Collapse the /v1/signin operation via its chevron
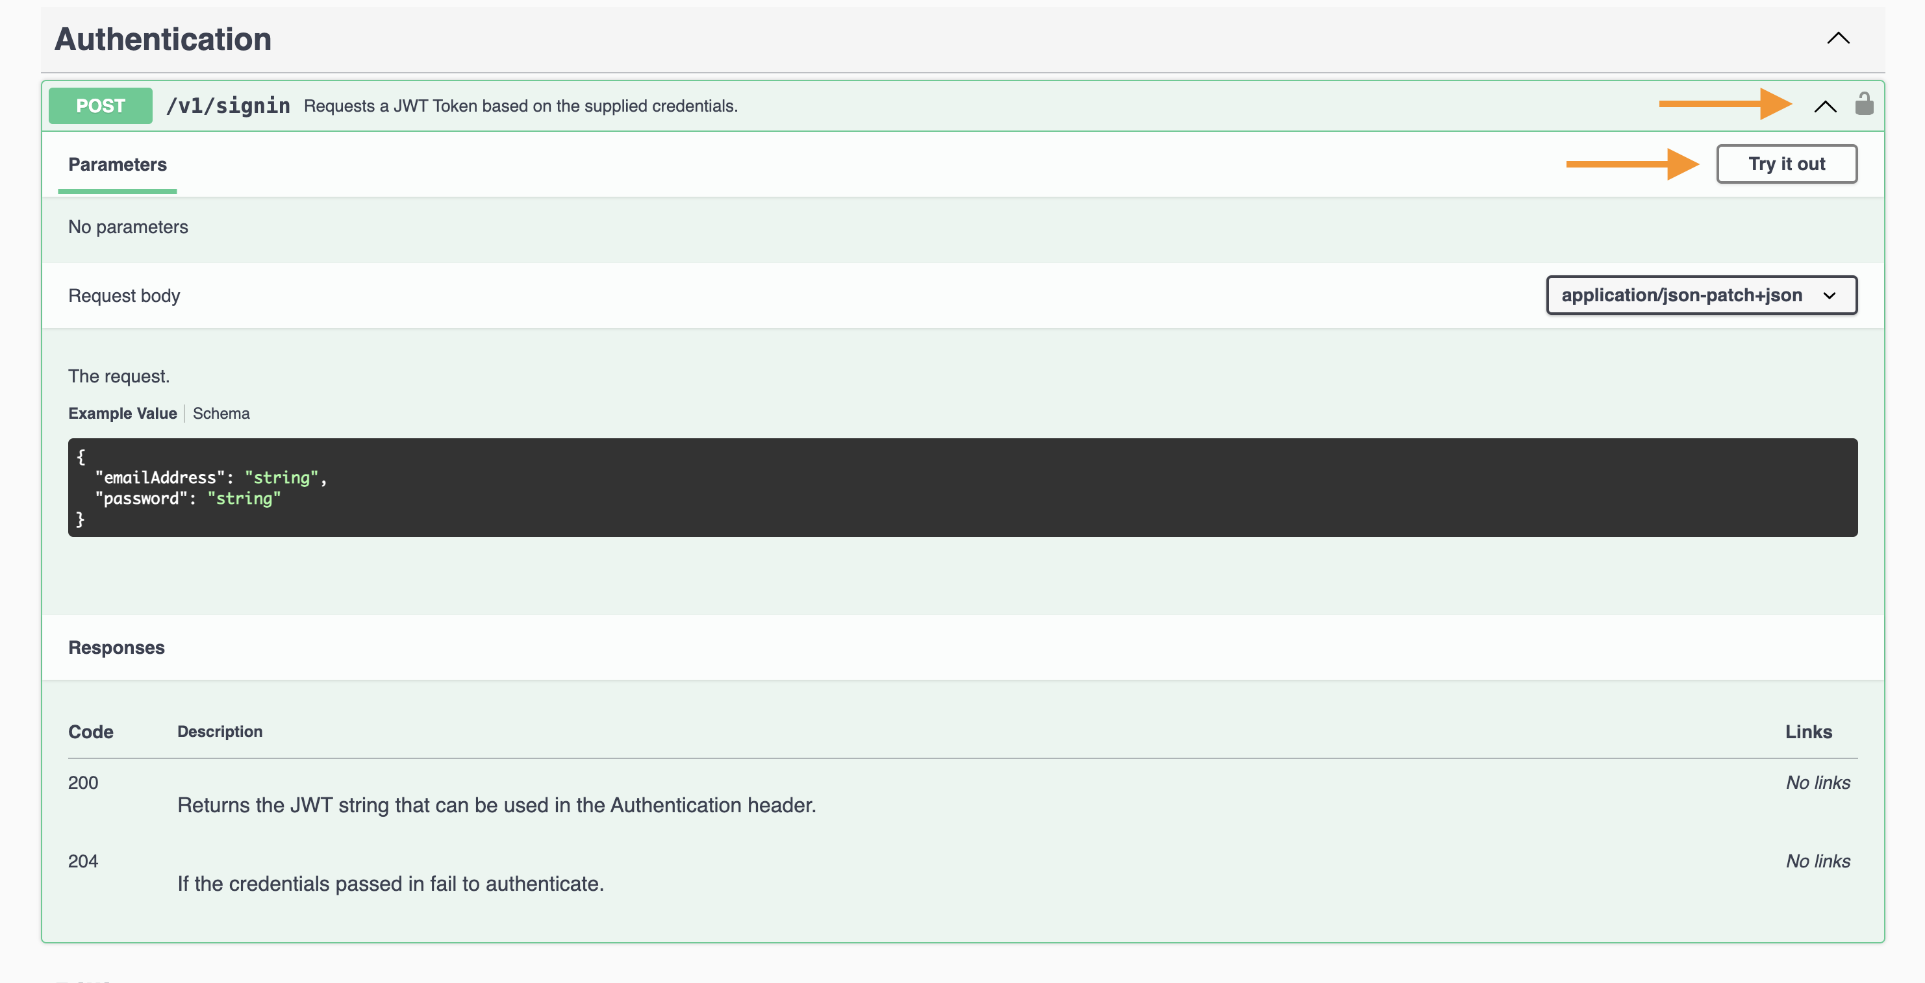Screen dimensions: 1925x983 [x=1824, y=105]
